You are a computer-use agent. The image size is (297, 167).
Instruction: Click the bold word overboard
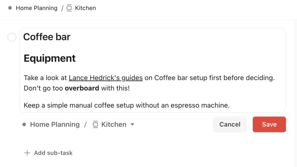pos(82,88)
